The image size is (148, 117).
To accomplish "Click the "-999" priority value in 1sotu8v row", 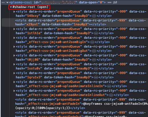I will [122, 64].
